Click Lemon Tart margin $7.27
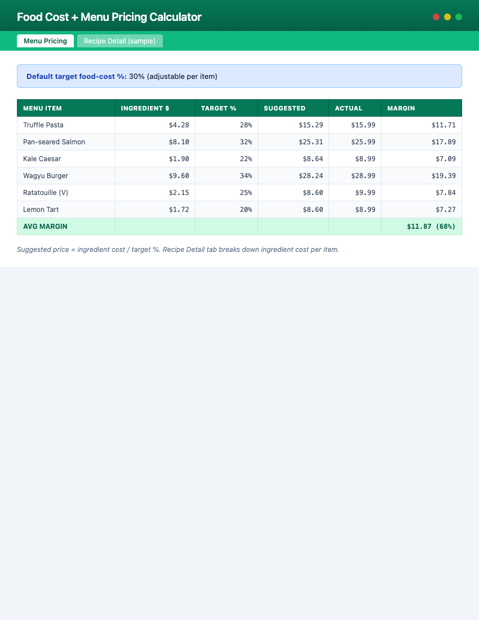The image size is (479, 620). click(x=445, y=210)
